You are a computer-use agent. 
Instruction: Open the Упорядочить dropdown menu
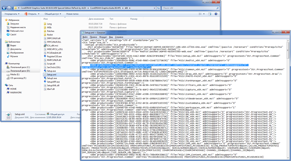coord(11,13)
